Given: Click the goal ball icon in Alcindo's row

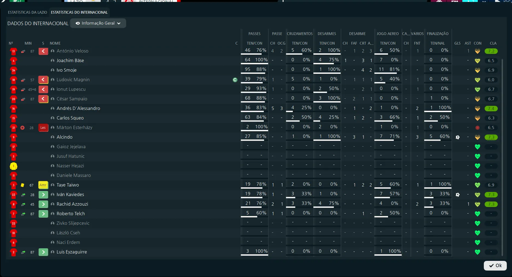Looking at the screenshot, I should click(458, 137).
